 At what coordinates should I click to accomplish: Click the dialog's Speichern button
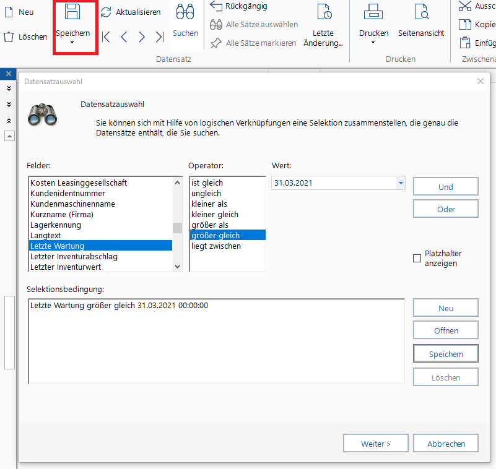[445, 354]
